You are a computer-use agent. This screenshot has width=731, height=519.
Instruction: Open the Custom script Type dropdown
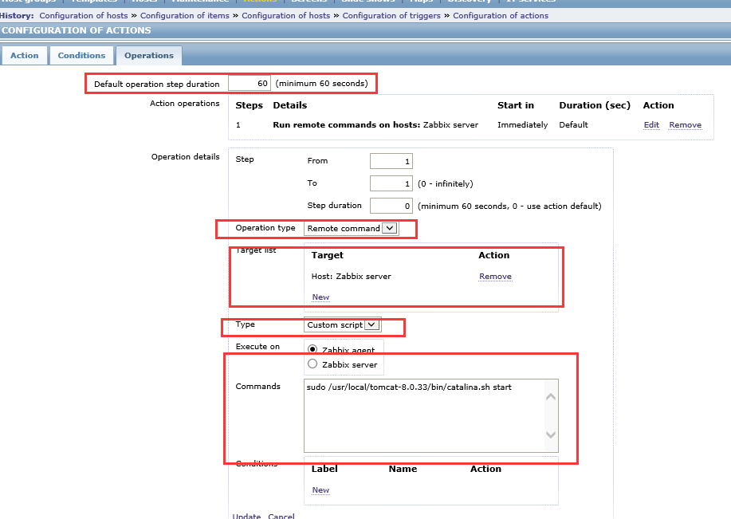coord(342,325)
